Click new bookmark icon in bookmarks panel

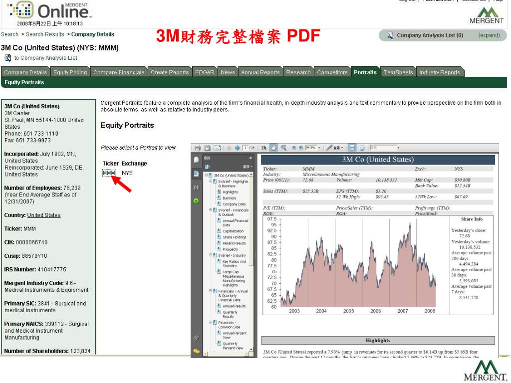[x=207, y=167]
